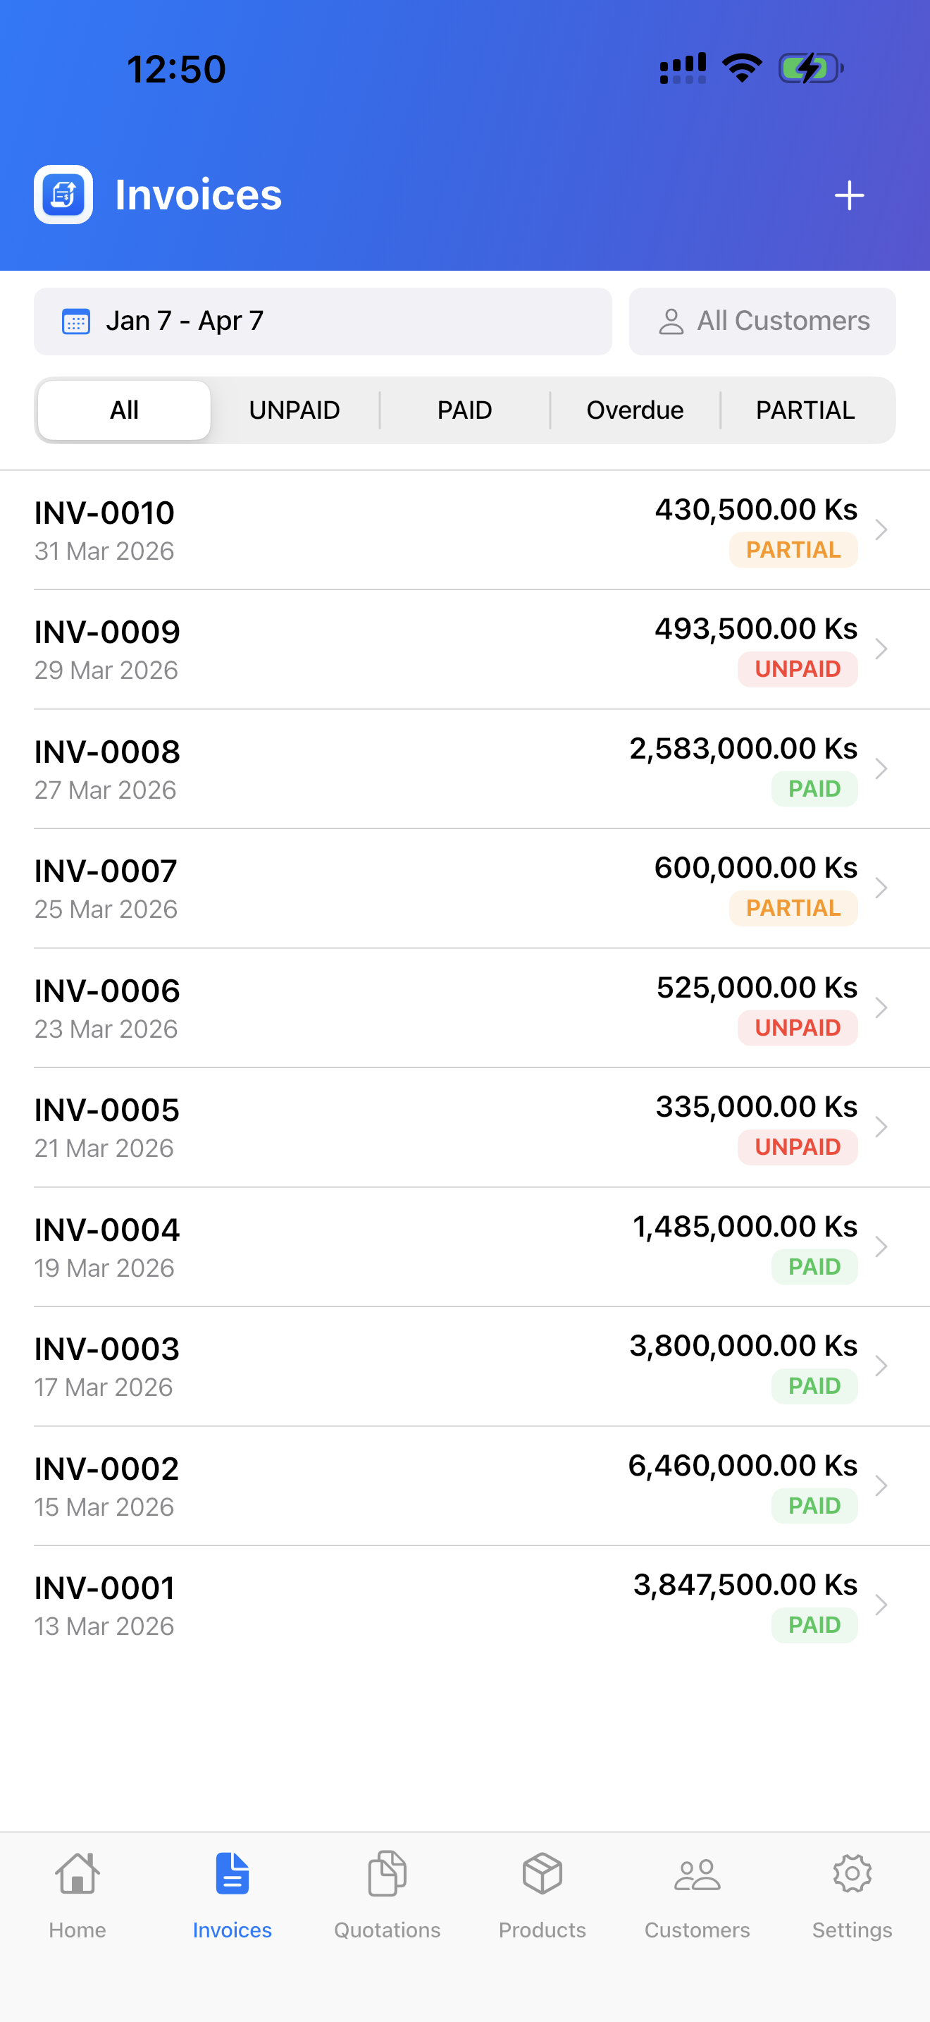Tap the UNPAID status badge on INV-0006
The height and width of the screenshot is (2022, 930).
coord(797,1028)
